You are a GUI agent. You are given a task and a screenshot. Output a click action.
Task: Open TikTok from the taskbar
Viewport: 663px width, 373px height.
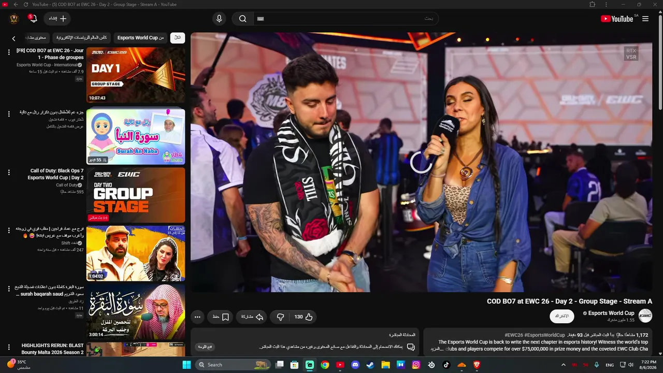pos(446,365)
